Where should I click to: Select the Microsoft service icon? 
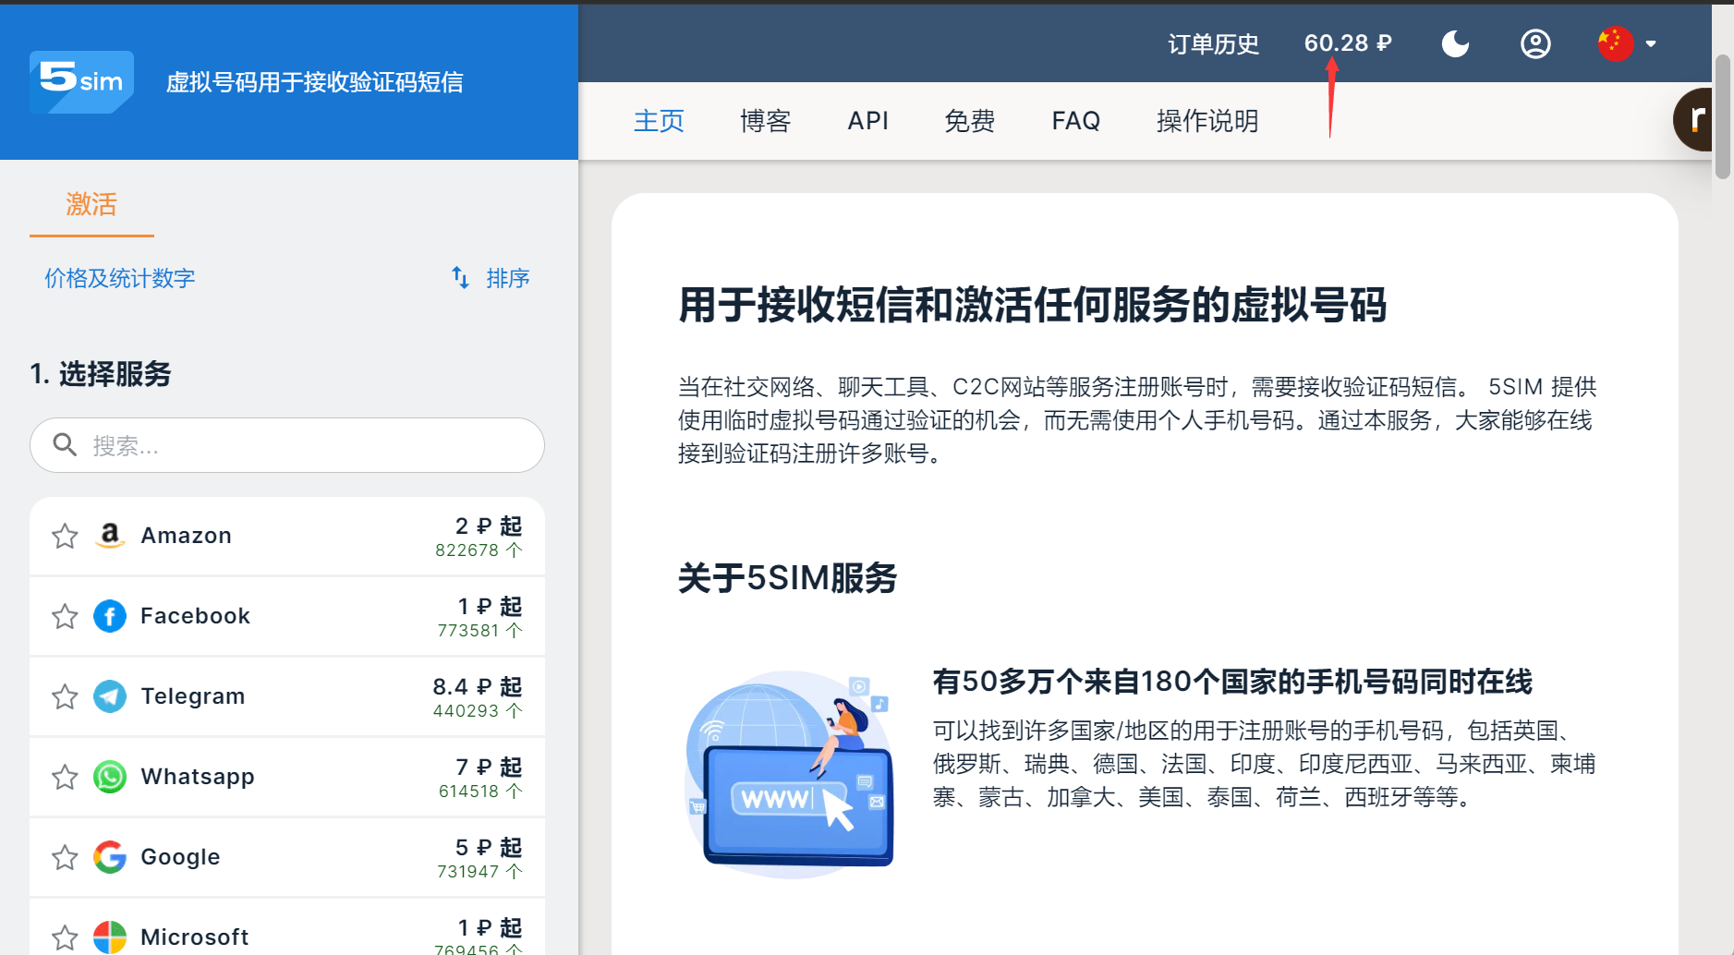click(110, 937)
